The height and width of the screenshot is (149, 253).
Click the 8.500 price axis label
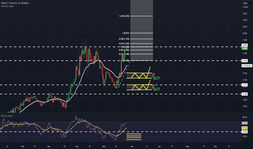245,27
